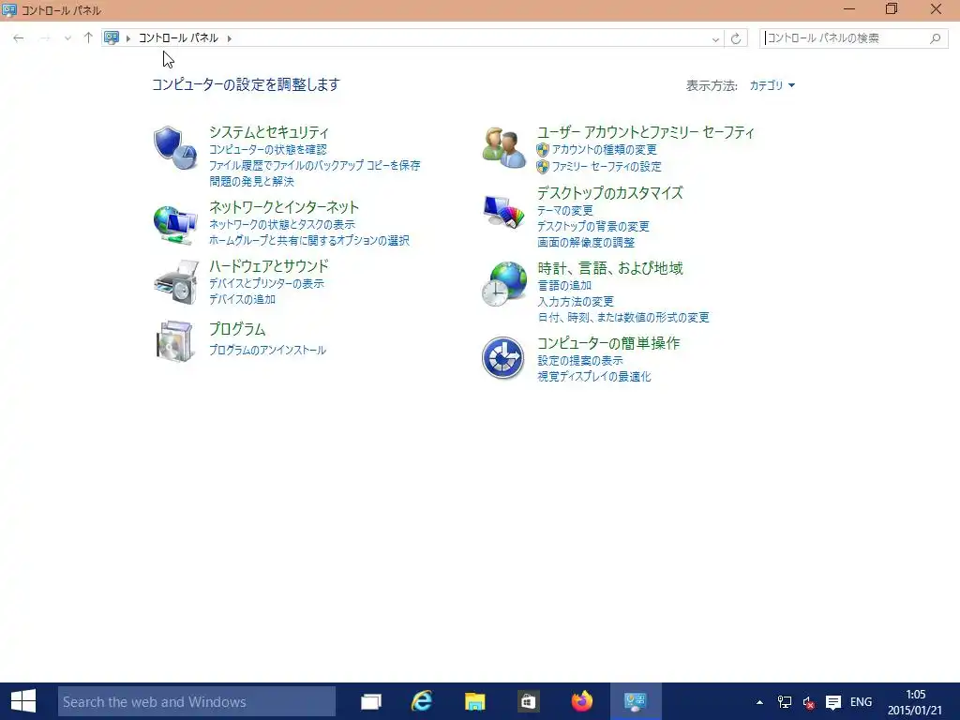Click the Control Panel icon in address bar
Viewport: 960px width, 720px height.
pyautogui.click(x=112, y=37)
